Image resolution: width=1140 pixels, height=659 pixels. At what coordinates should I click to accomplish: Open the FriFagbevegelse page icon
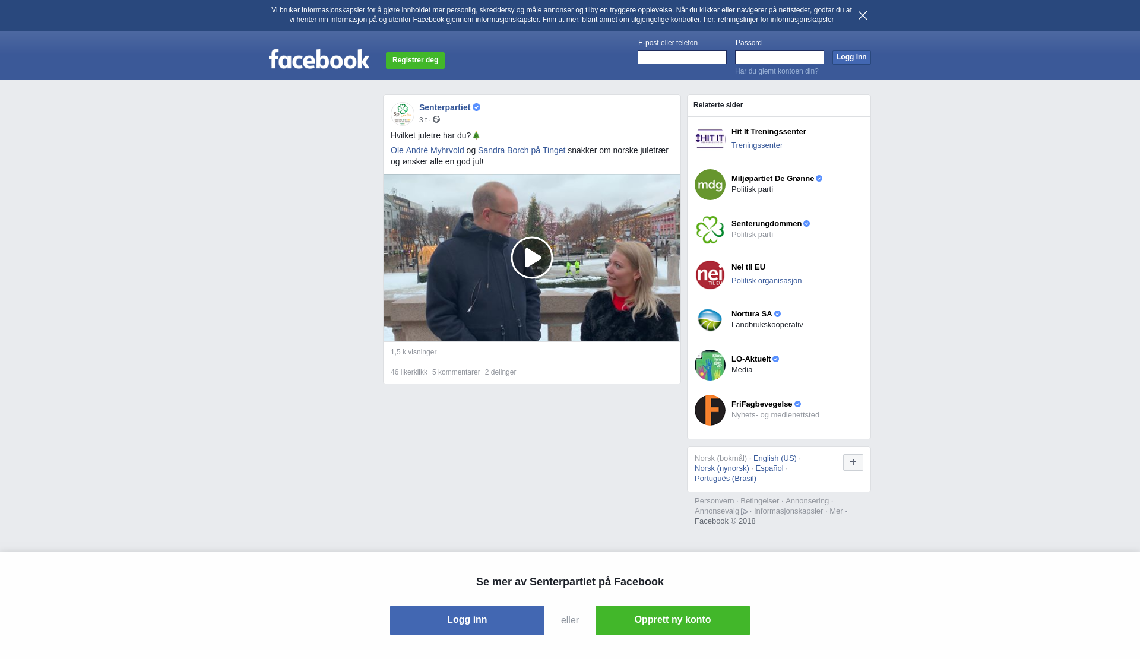tap(710, 410)
